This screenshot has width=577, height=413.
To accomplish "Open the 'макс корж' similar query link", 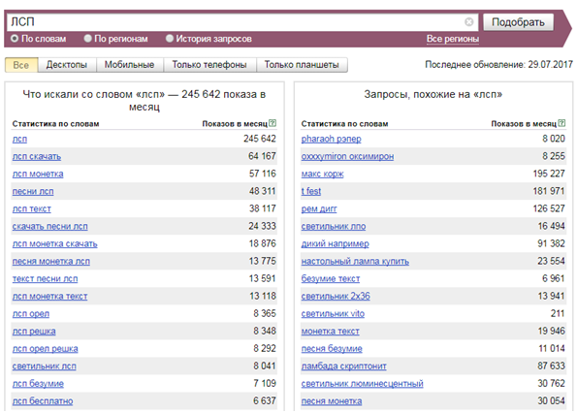I will click(322, 174).
